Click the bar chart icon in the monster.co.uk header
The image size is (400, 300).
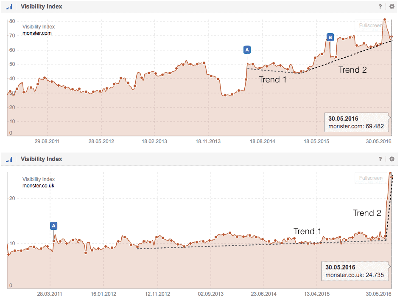[9, 159]
